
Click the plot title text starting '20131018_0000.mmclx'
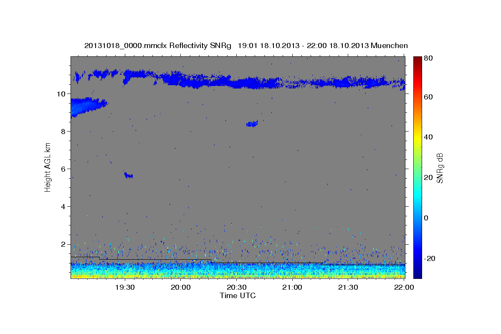point(246,46)
